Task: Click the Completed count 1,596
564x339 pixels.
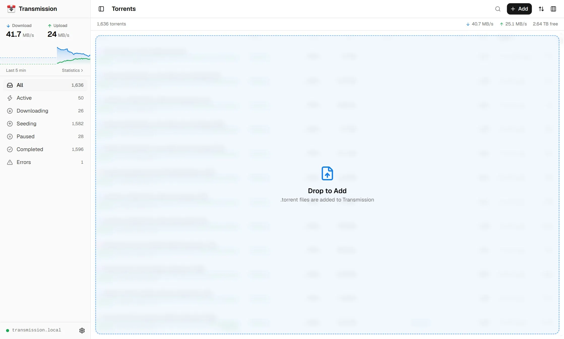Action: (78, 149)
